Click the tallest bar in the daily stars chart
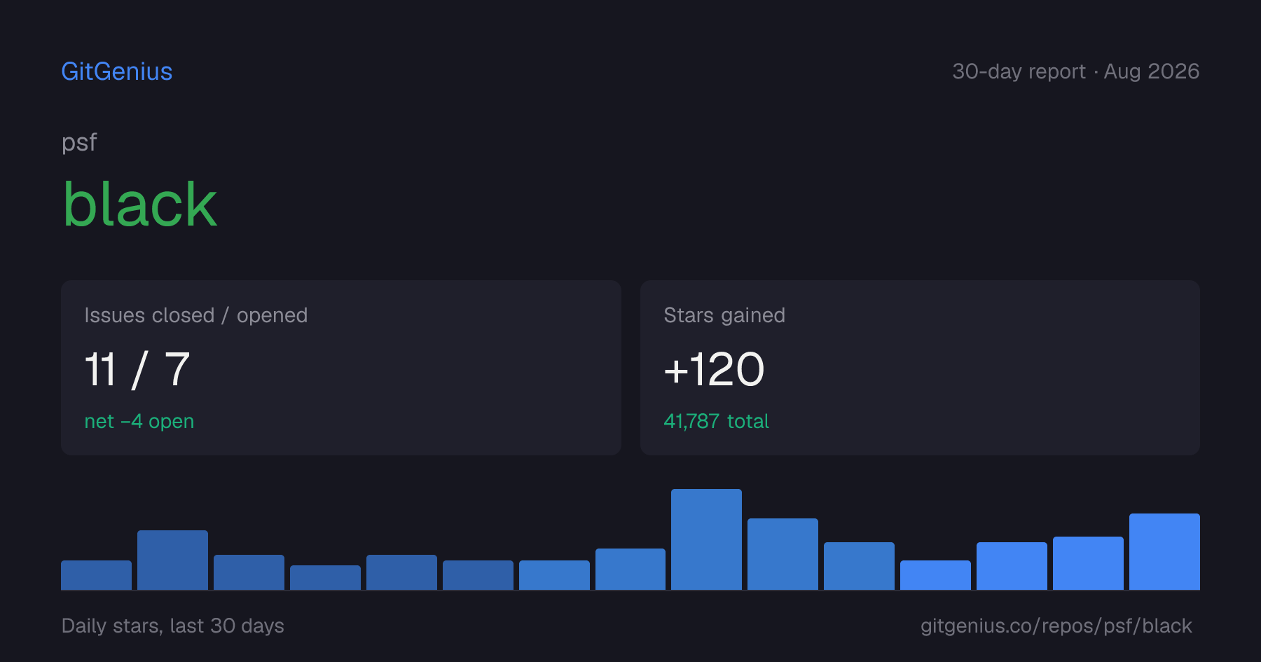This screenshot has width=1261, height=662. (x=706, y=539)
